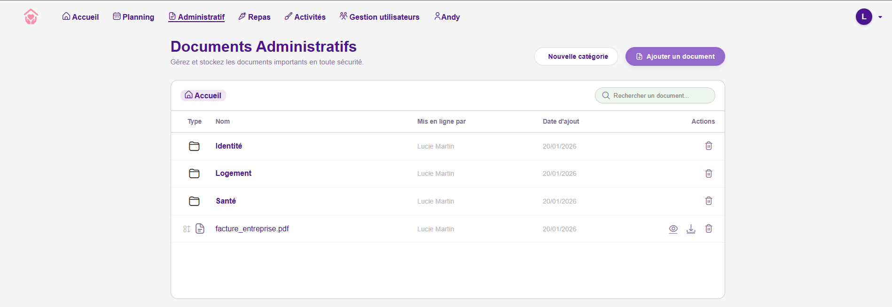Click the Identité folder icon

click(x=194, y=146)
